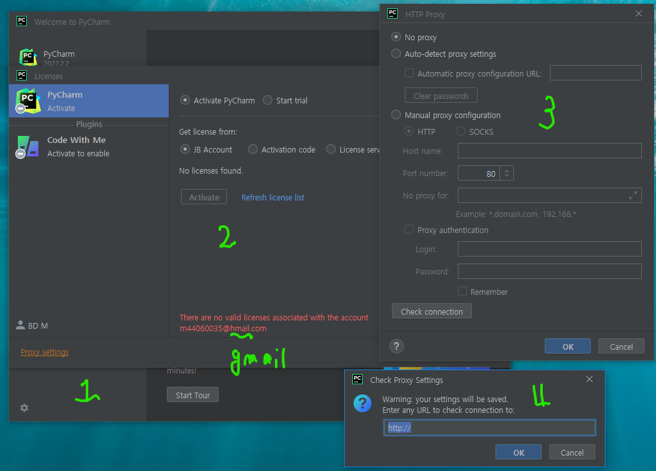The image size is (656, 471).
Task: Open Proxy settings link
Action: 44,352
